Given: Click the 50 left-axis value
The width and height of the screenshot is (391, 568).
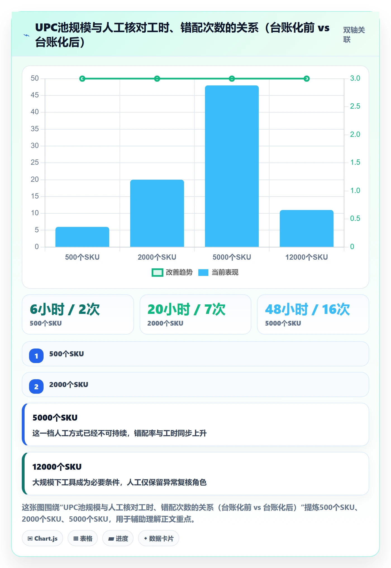Looking at the screenshot, I should coord(35,78).
